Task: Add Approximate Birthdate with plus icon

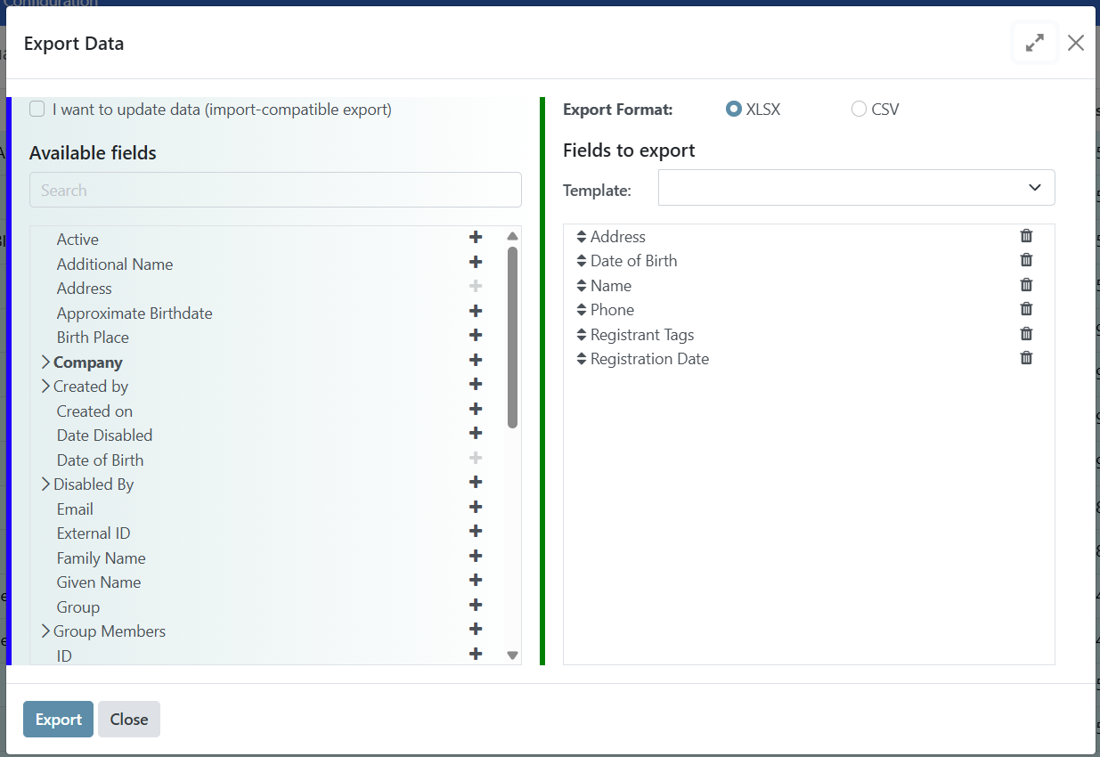Action: point(476,311)
